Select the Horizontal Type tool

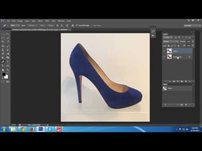pos(8,62)
